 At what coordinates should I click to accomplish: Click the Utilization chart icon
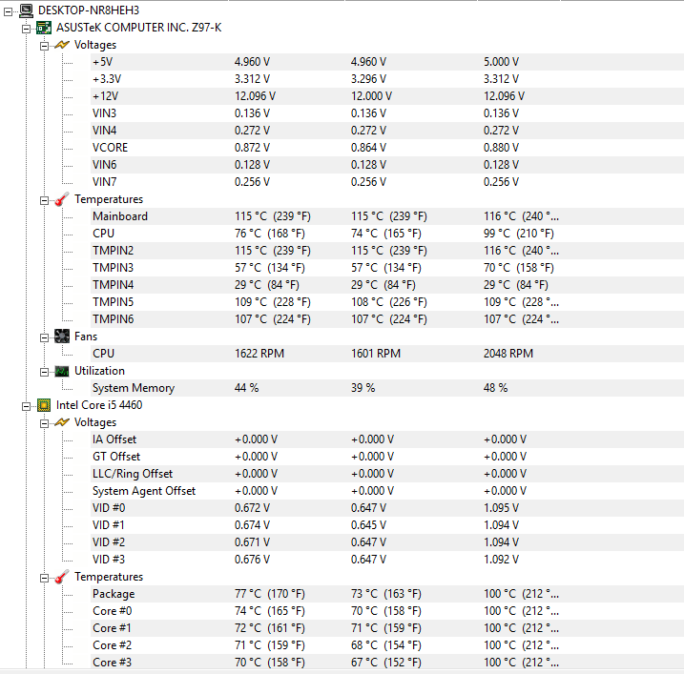click(62, 371)
